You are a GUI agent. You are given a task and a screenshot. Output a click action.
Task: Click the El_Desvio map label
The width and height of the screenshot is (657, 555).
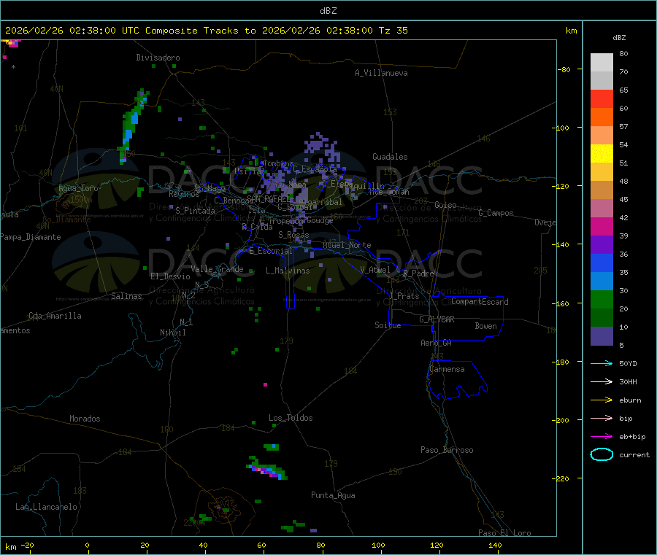[x=171, y=276]
